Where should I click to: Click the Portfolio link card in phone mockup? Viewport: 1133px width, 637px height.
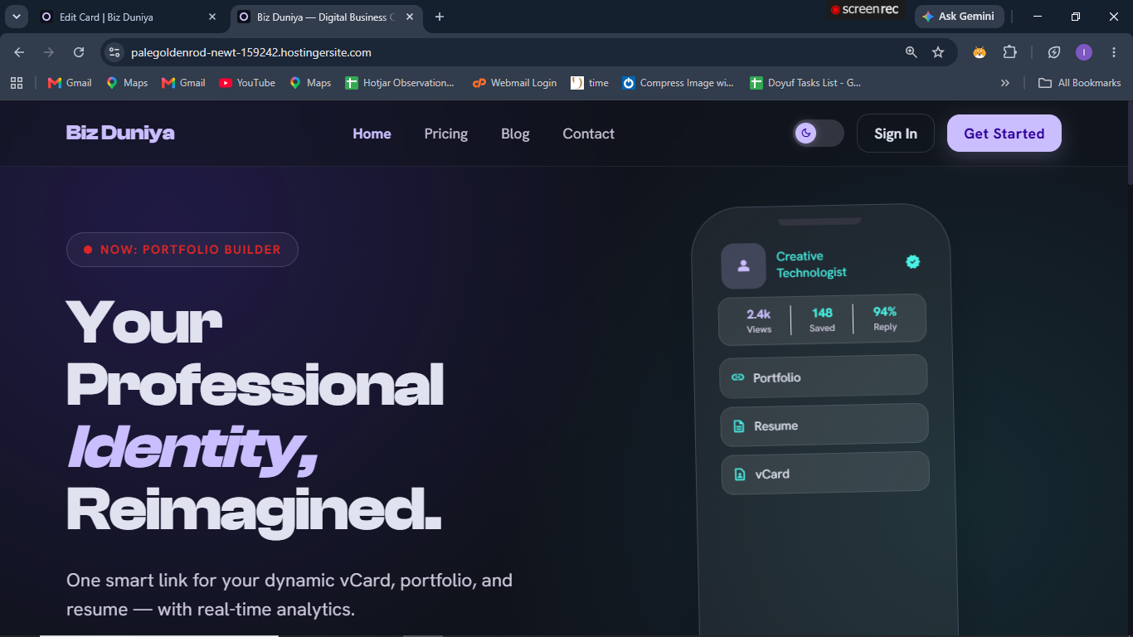pos(824,377)
